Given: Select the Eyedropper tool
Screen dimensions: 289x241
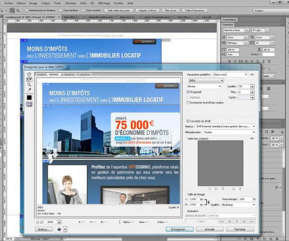Looking at the screenshot, I should [29, 90].
